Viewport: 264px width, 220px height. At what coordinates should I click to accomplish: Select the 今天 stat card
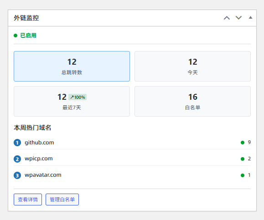[x=192, y=66]
